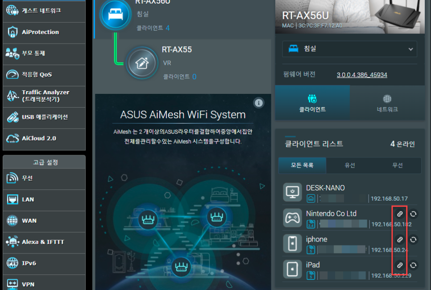Click the bind link icon for Nintendo Co Ltd
Viewport: 431px width, 290px height.
400,214
